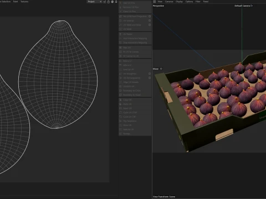Open UV Straighten settings gear
The width and height of the screenshot is (266, 199).
pyautogui.click(x=150, y=74)
